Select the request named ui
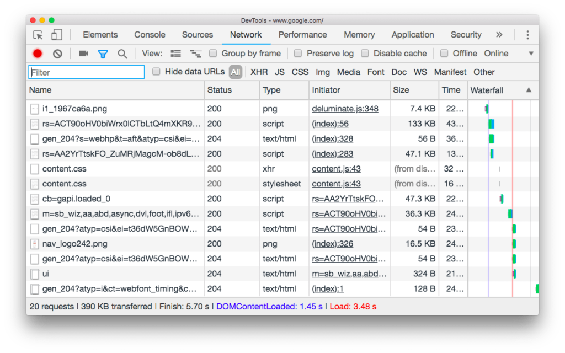The width and height of the screenshot is (565, 353). click(x=282, y=274)
